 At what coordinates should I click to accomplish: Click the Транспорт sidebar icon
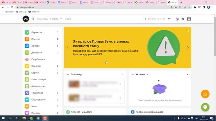pyautogui.click(x=27, y=93)
